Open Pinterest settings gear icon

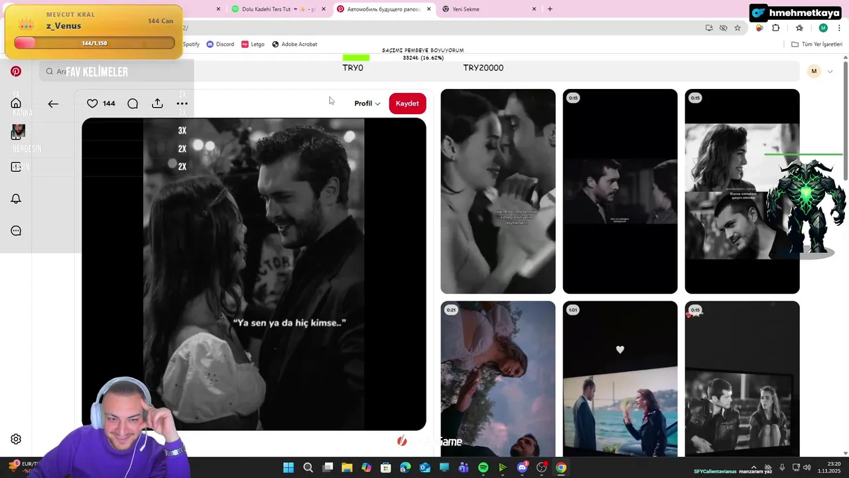(x=16, y=439)
